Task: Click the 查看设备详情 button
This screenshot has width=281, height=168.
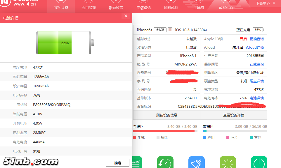Action: tap(233, 115)
